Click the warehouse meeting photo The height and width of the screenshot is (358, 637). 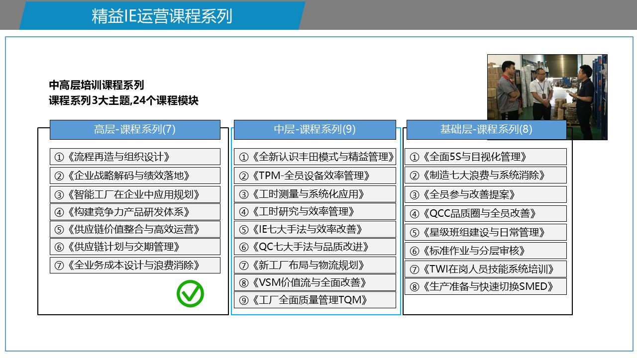[547, 97]
